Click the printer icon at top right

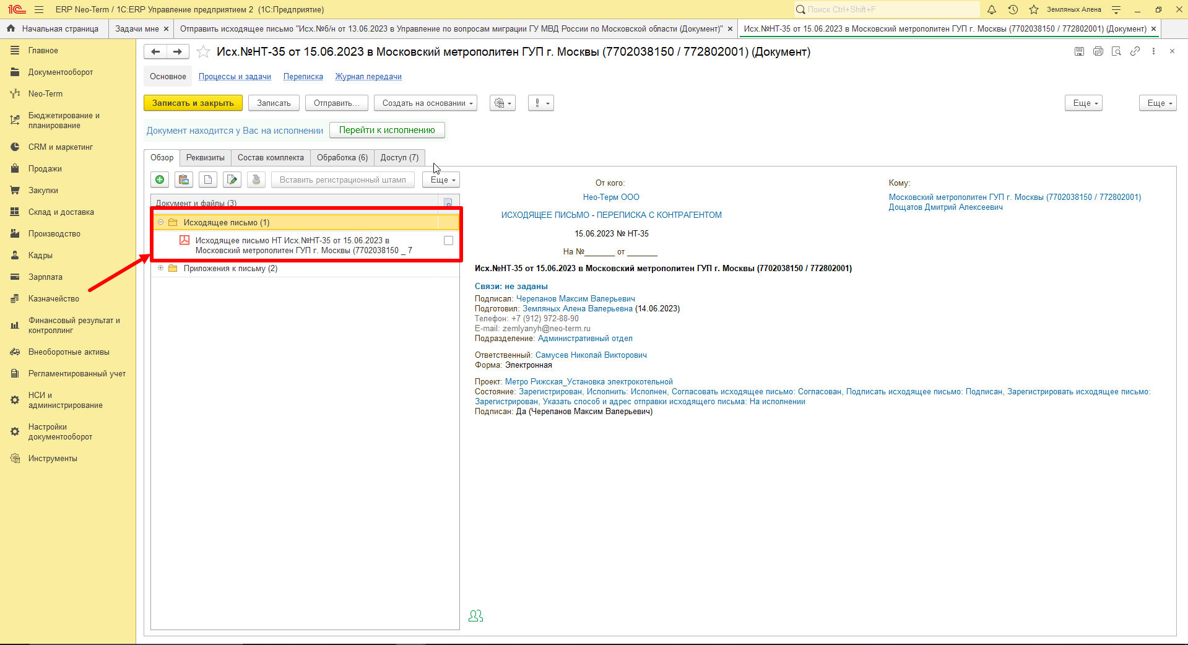1098,51
